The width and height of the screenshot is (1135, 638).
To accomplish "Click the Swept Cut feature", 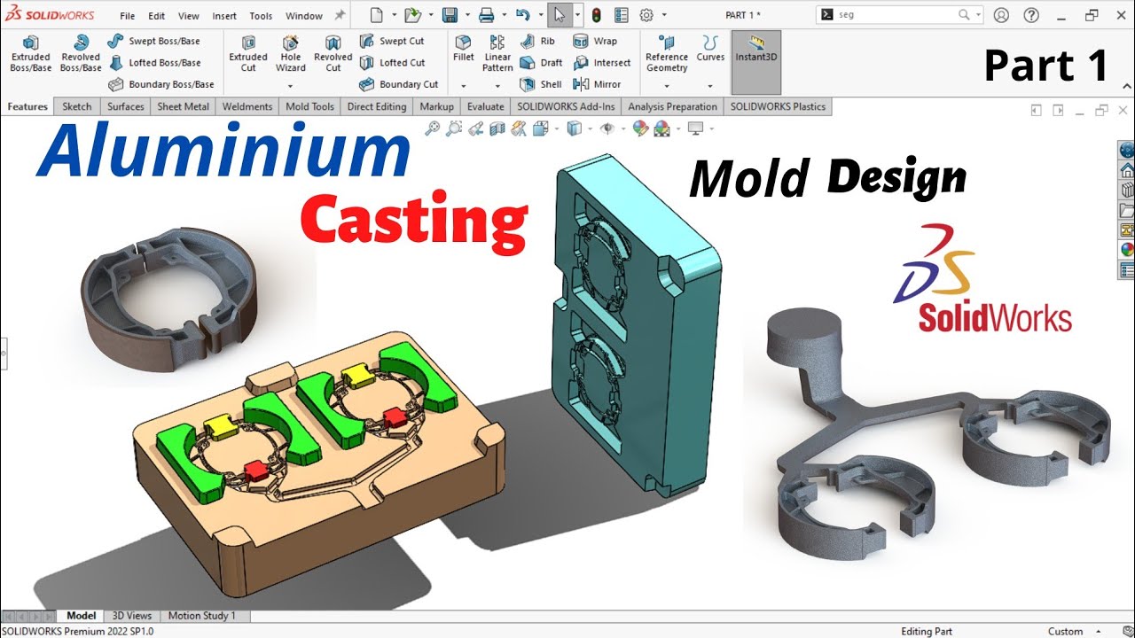I will [392, 41].
